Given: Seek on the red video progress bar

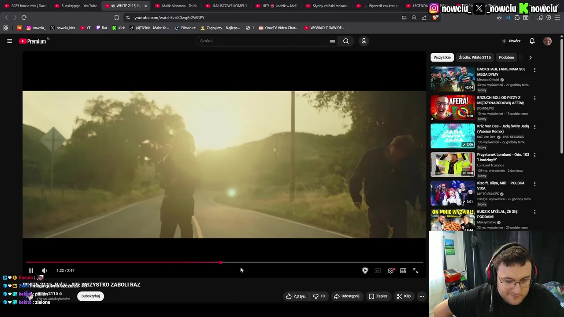Looking at the screenshot, I should click(224, 262).
